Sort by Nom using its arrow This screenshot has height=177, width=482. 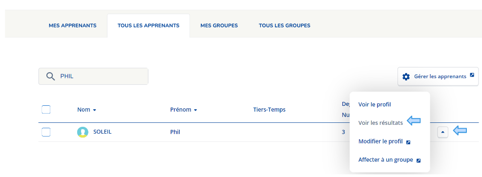[94, 110]
